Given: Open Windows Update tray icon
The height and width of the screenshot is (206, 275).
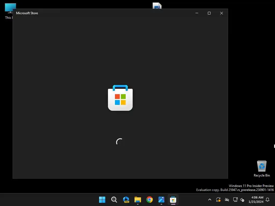Looking at the screenshot, I should pyautogui.click(x=218, y=200).
